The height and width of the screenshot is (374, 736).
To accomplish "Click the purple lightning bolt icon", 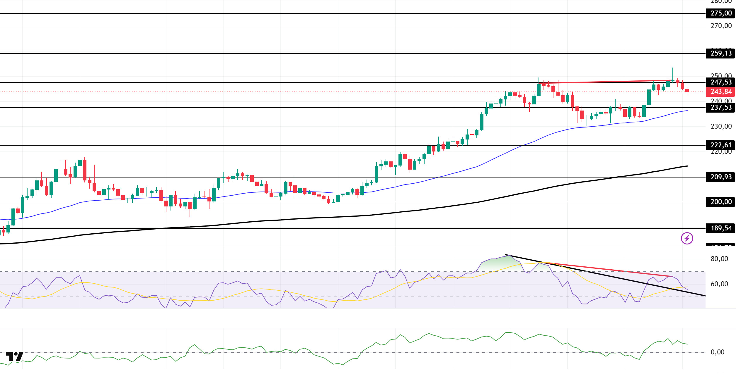I will tap(687, 238).
